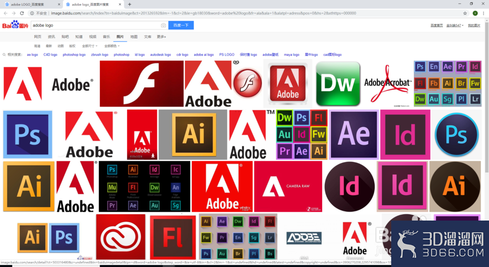Open the Adobe logo with round Flash button
The width and height of the screenshot is (489, 267).
click(x=224, y=84)
